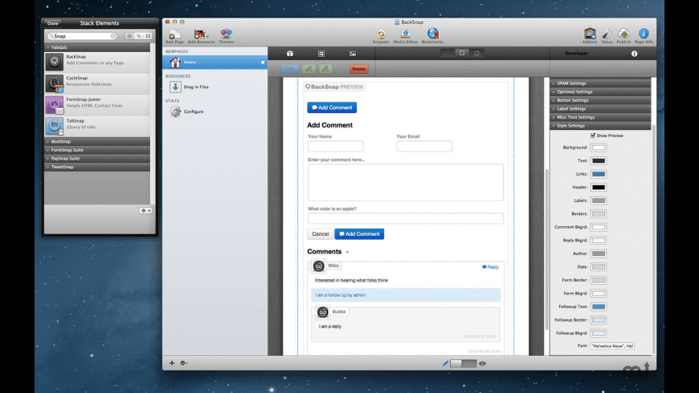Image resolution: width=699 pixels, height=393 pixels.
Task: Expand SPAM Settings section
Action: point(600,83)
